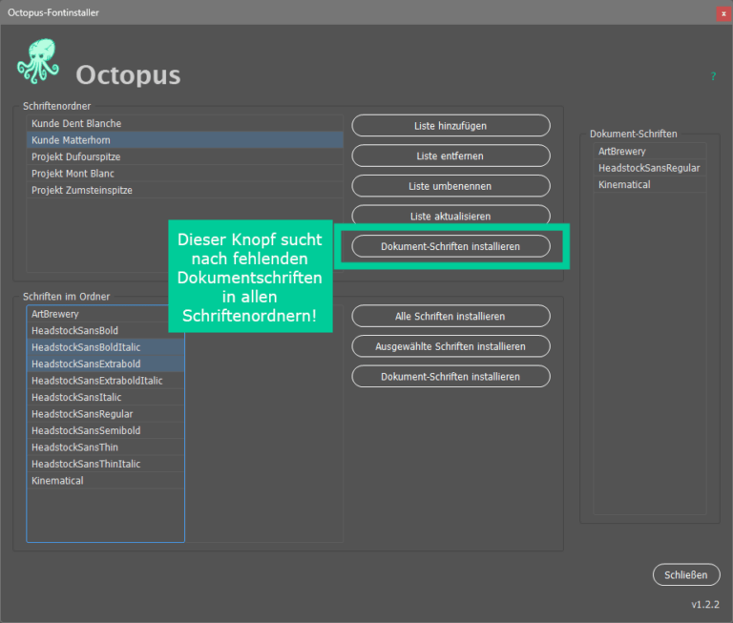
Task: Select the HeadstockSansThinItalic font
Action: pyautogui.click(x=106, y=464)
